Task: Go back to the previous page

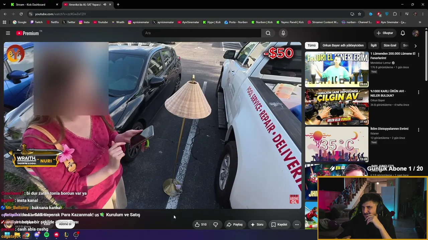Action: tap(5, 14)
